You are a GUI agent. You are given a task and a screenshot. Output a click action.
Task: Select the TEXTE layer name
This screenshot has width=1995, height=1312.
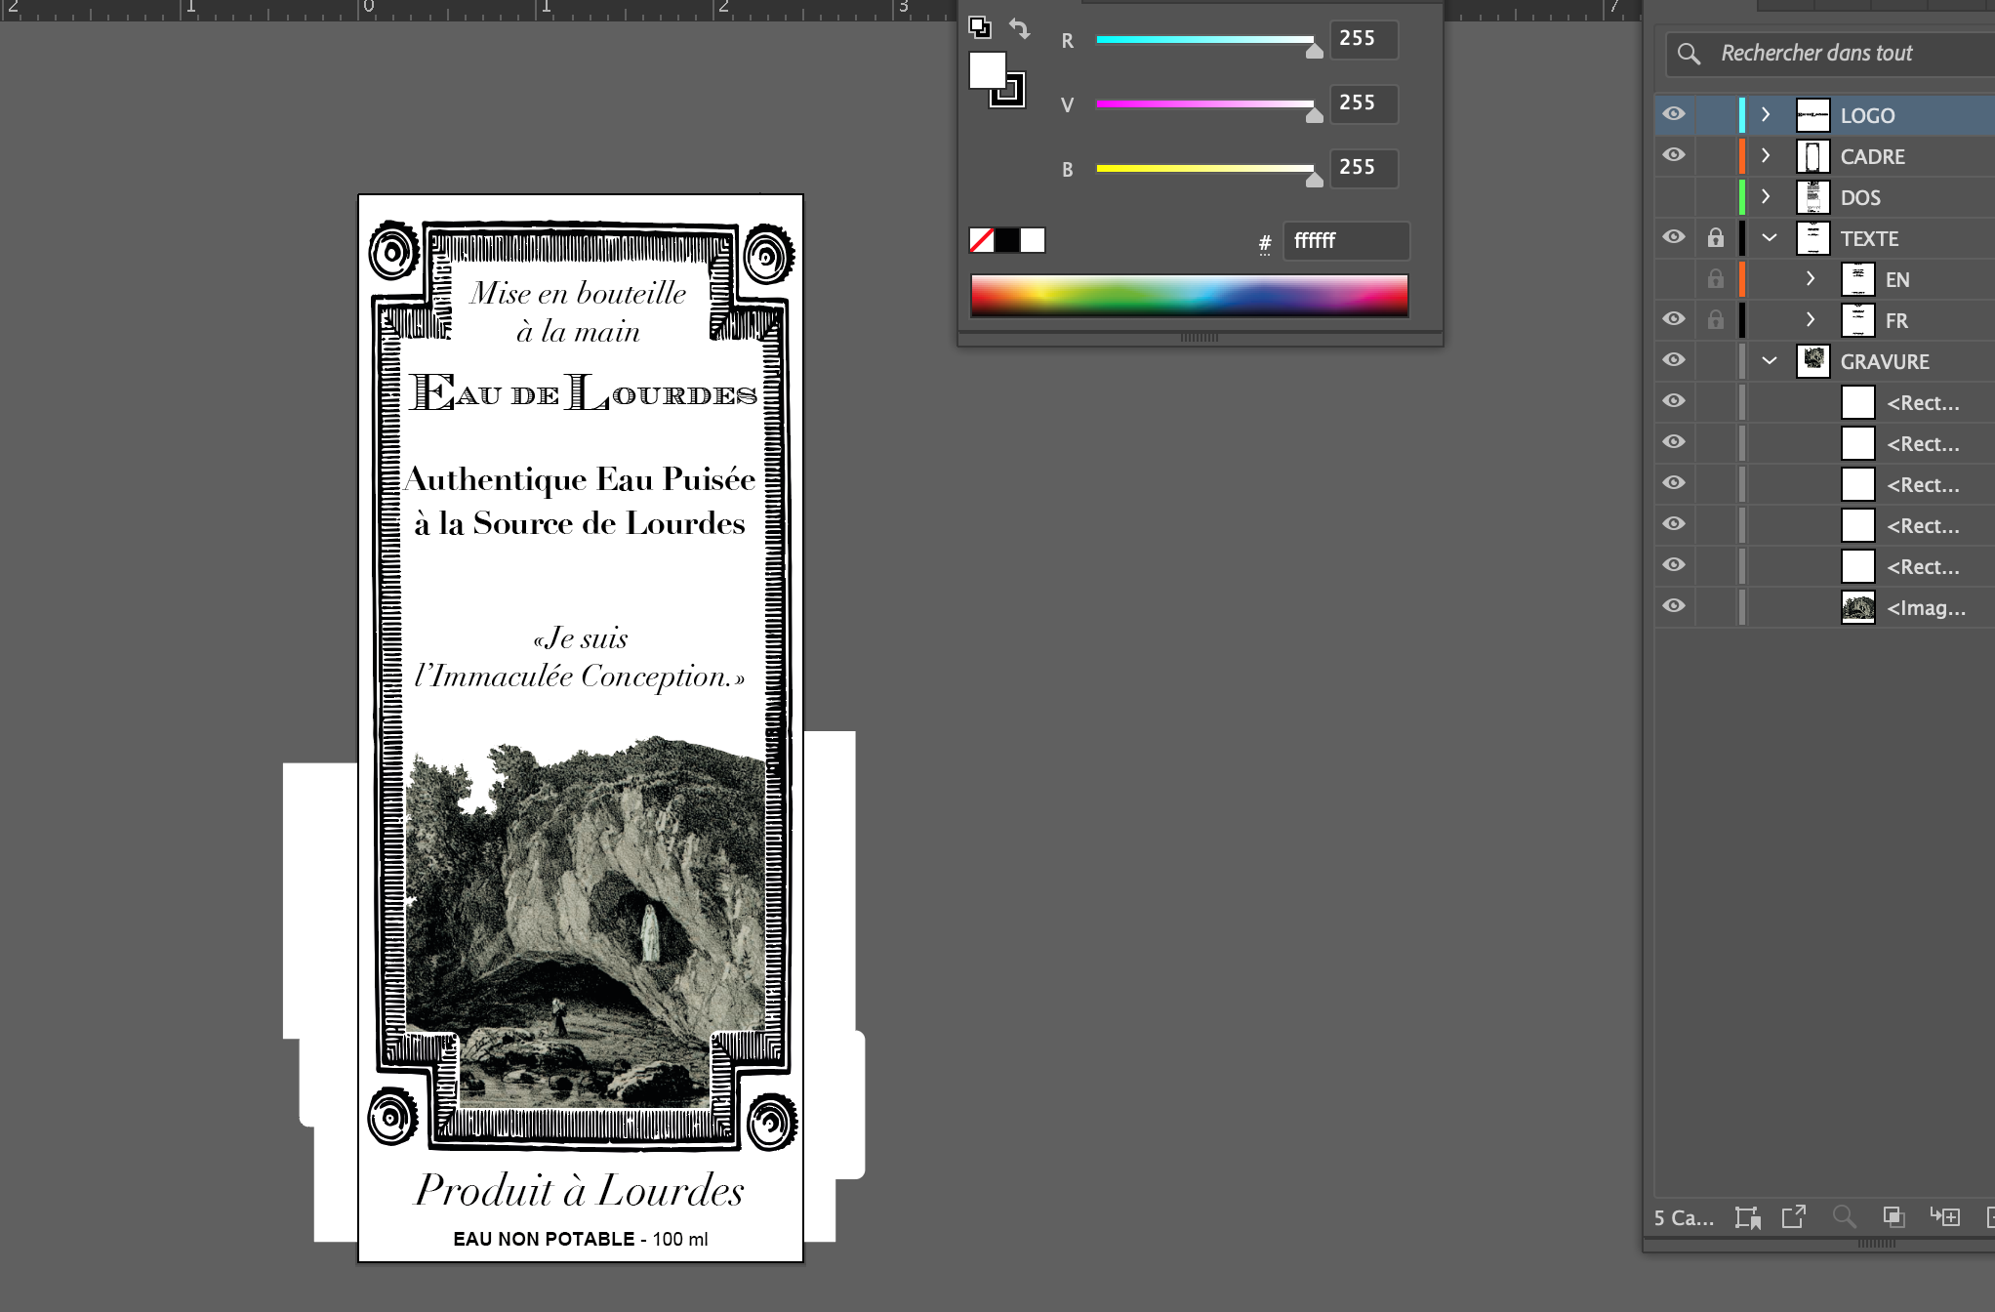click(x=1869, y=238)
